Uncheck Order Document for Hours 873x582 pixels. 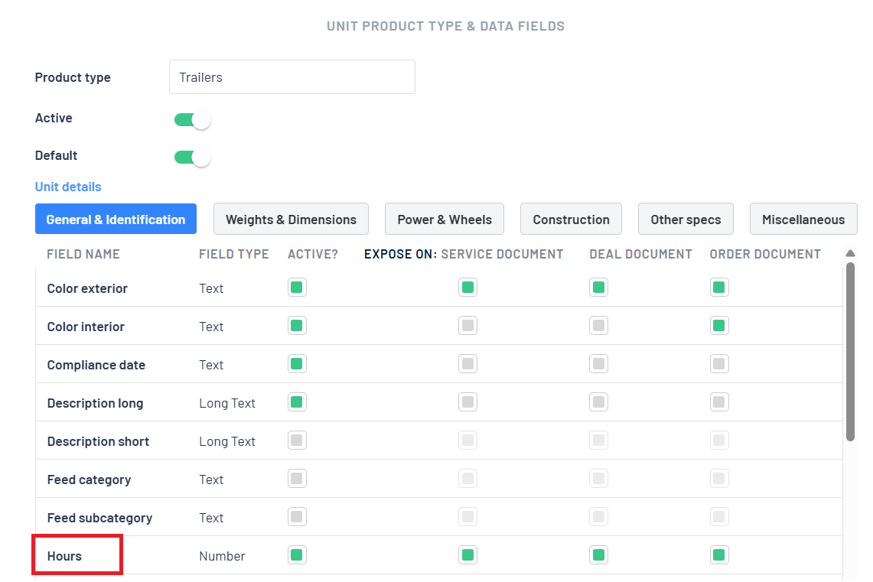718,555
